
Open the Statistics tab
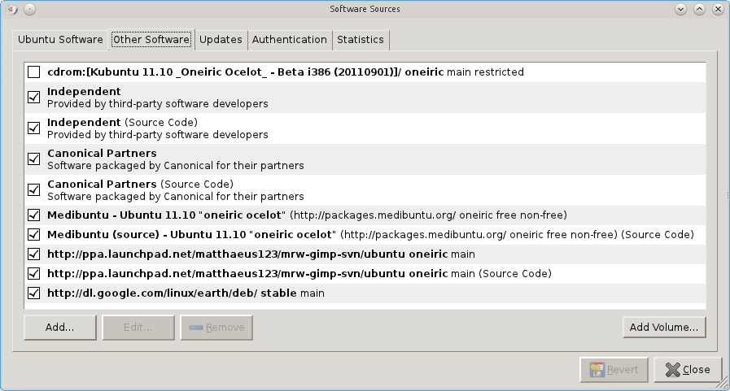pos(360,39)
